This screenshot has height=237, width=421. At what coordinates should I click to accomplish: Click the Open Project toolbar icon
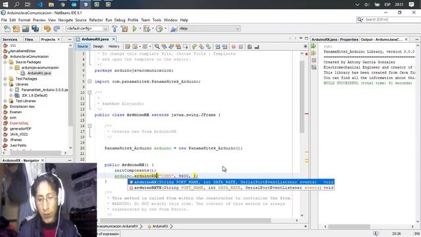26,28
